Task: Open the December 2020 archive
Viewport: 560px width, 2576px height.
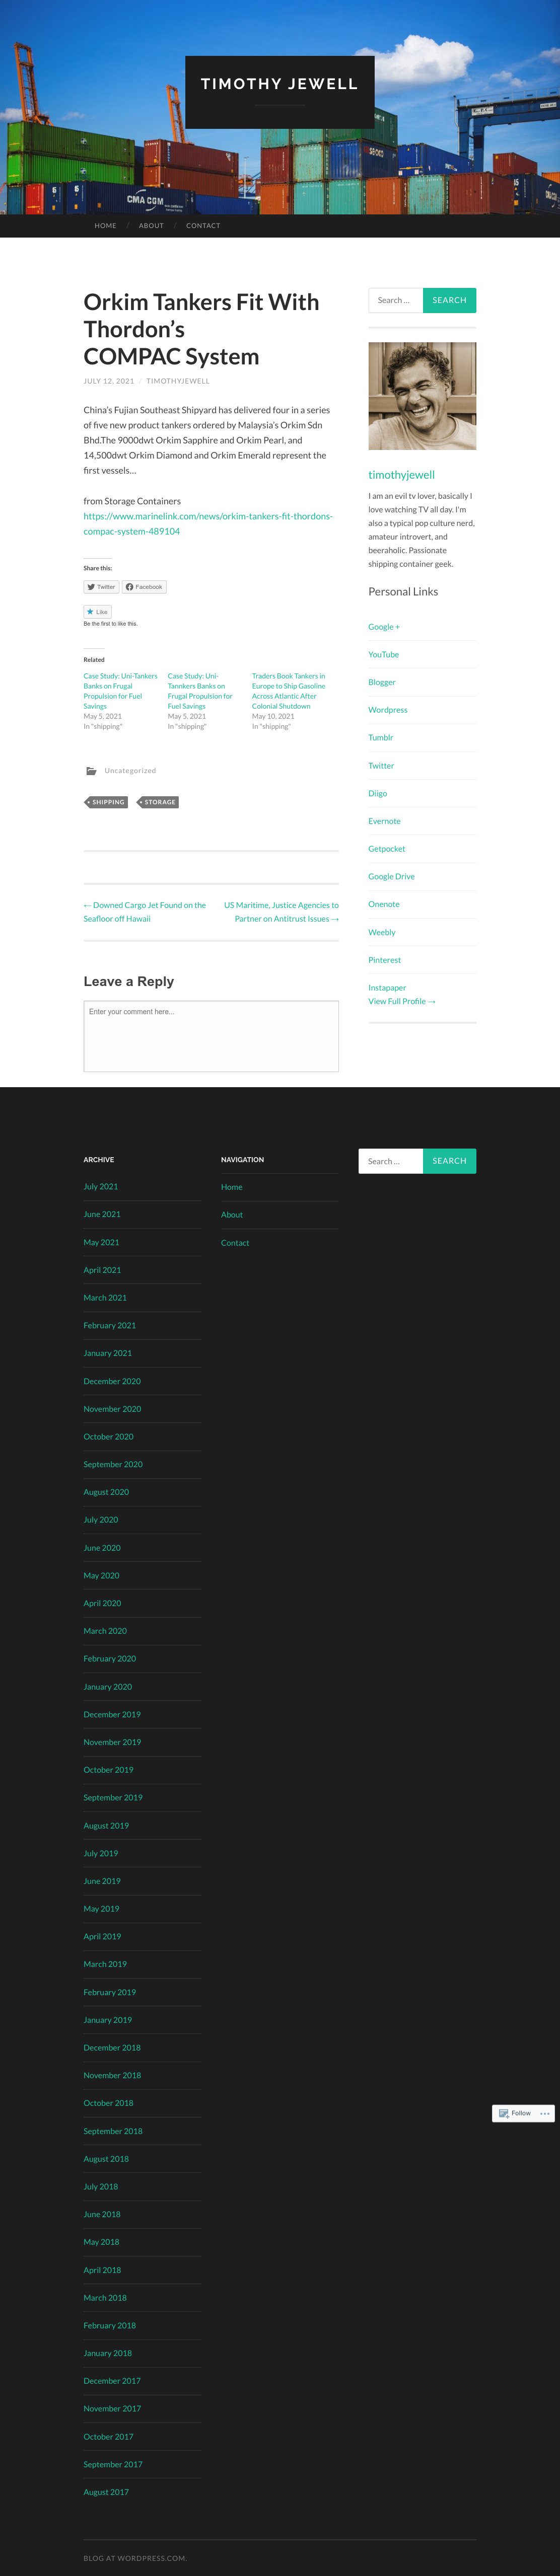Action: click(x=112, y=1381)
